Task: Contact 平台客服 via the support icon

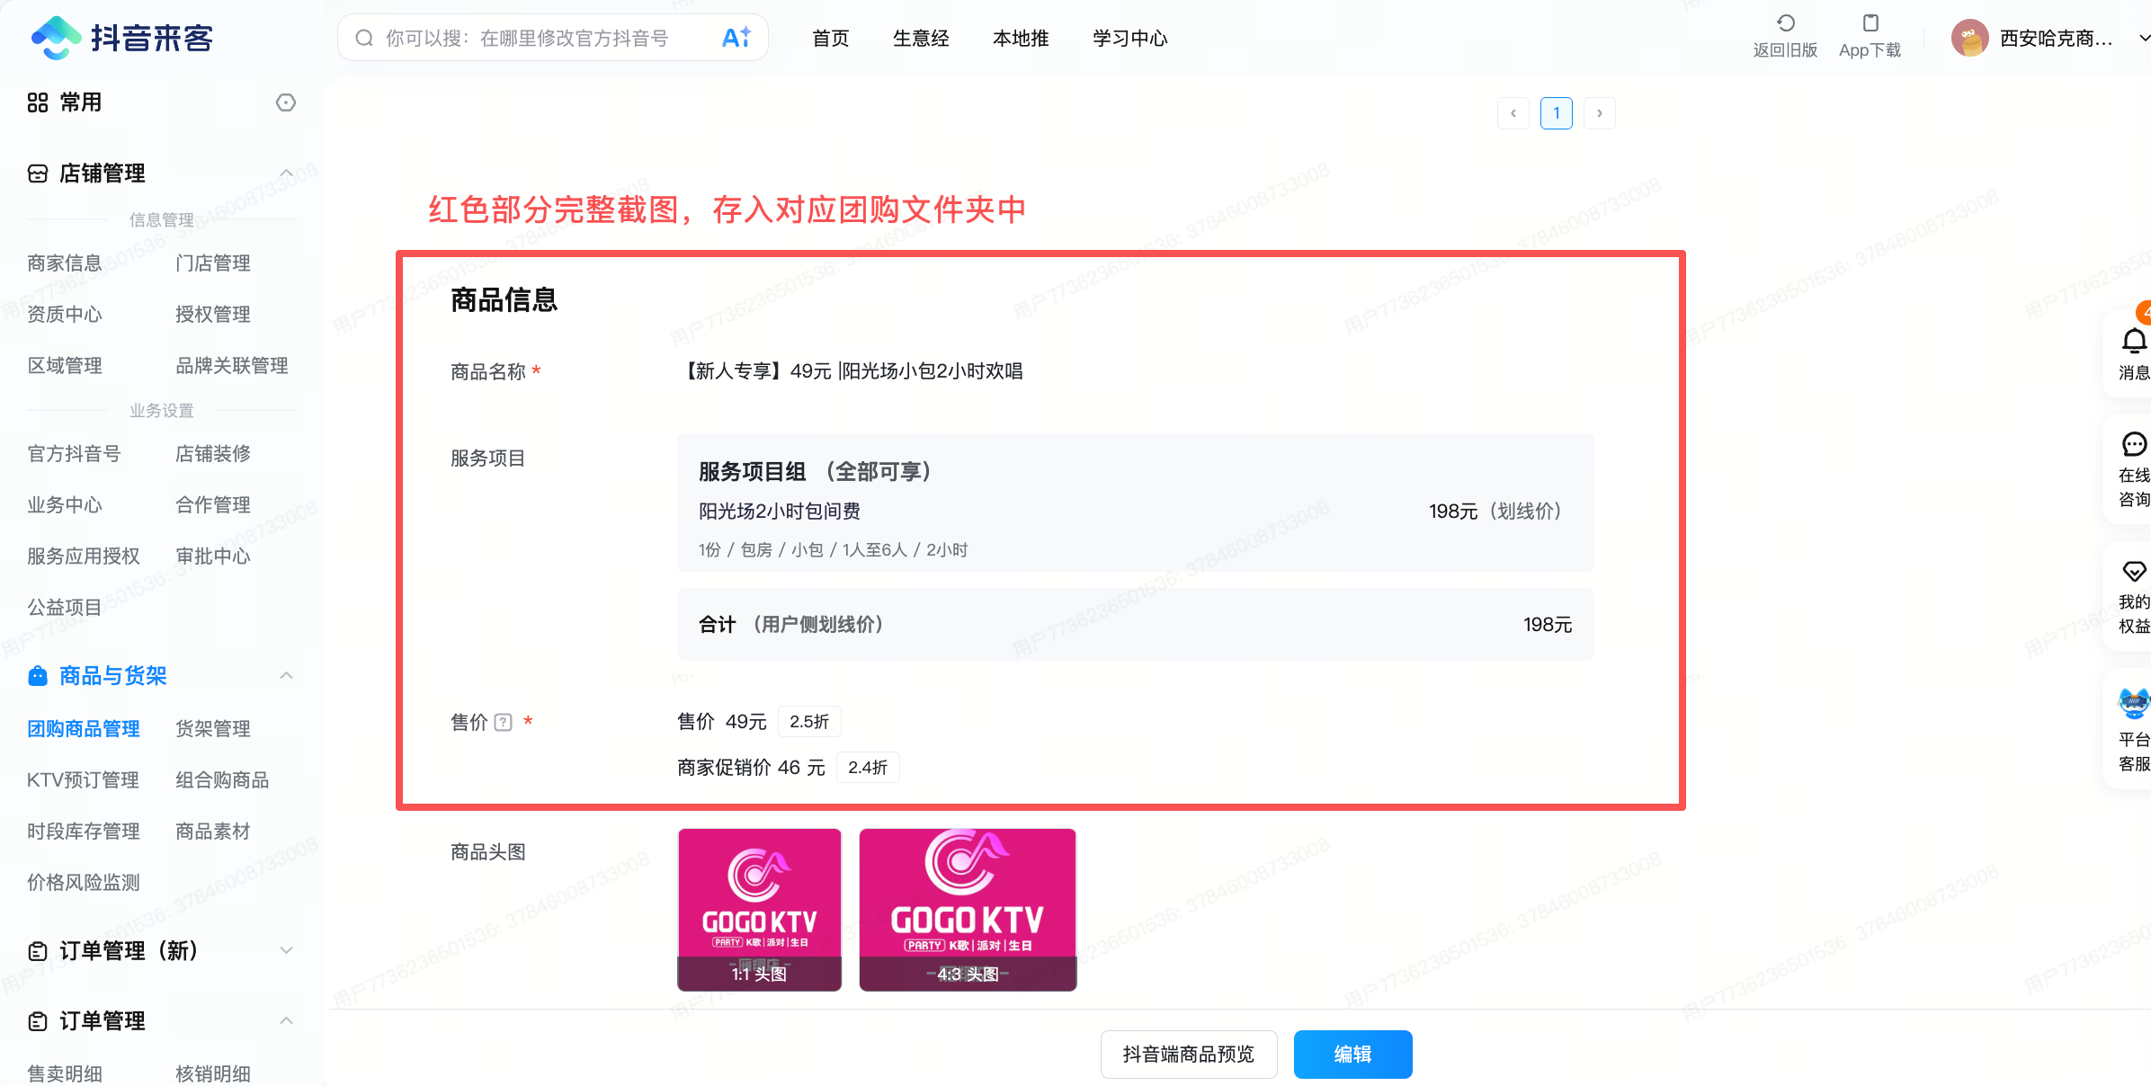Action: point(2132,703)
